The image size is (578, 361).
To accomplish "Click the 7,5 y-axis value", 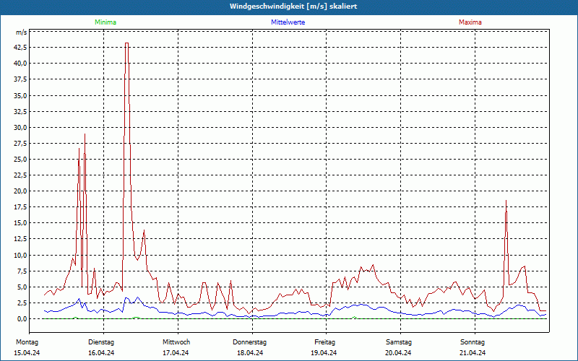I will 22,271.
